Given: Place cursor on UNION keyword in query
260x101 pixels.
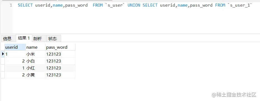Looking at the screenshot, I should (134, 5).
